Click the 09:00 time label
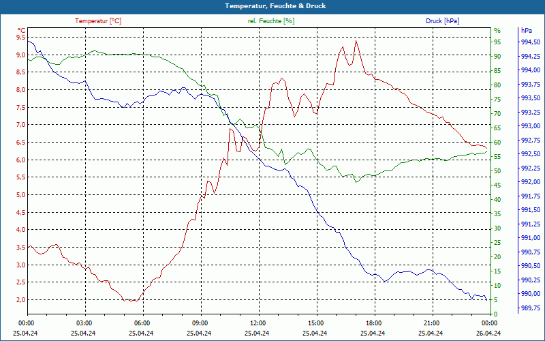This screenshot has width=545, height=341. (x=199, y=323)
